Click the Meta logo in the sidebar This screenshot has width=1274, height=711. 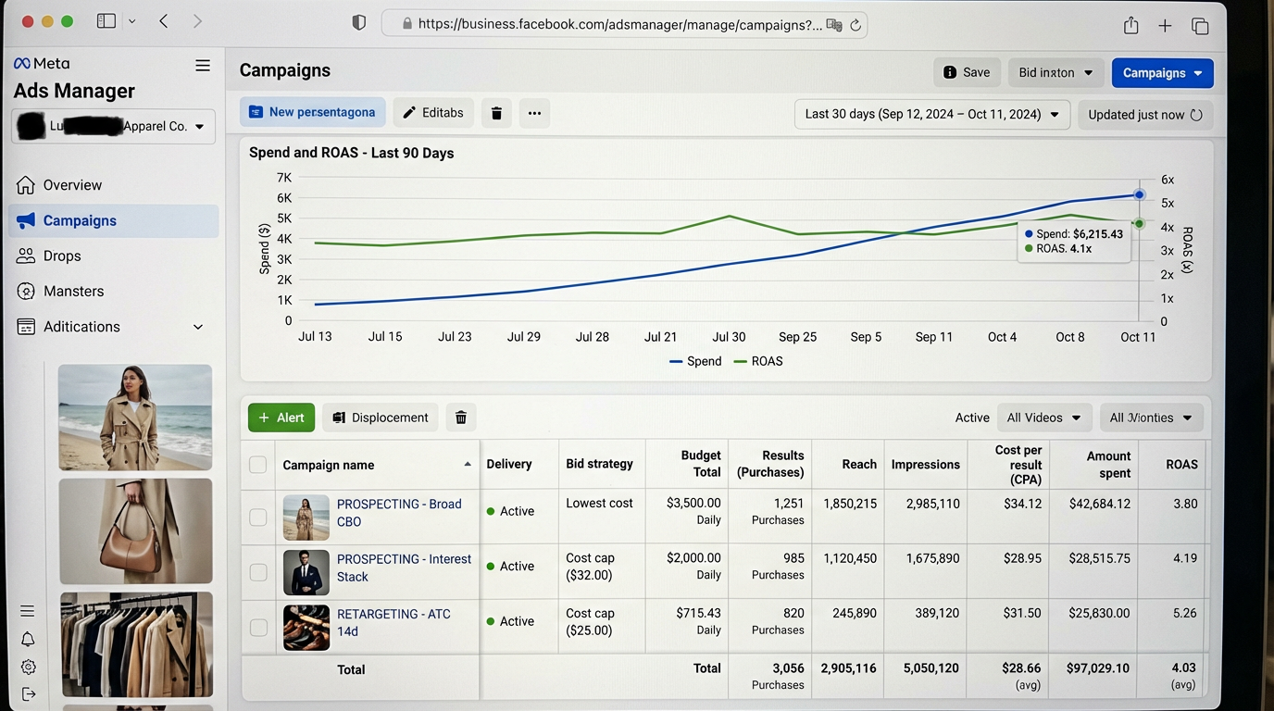pyautogui.click(x=42, y=63)
